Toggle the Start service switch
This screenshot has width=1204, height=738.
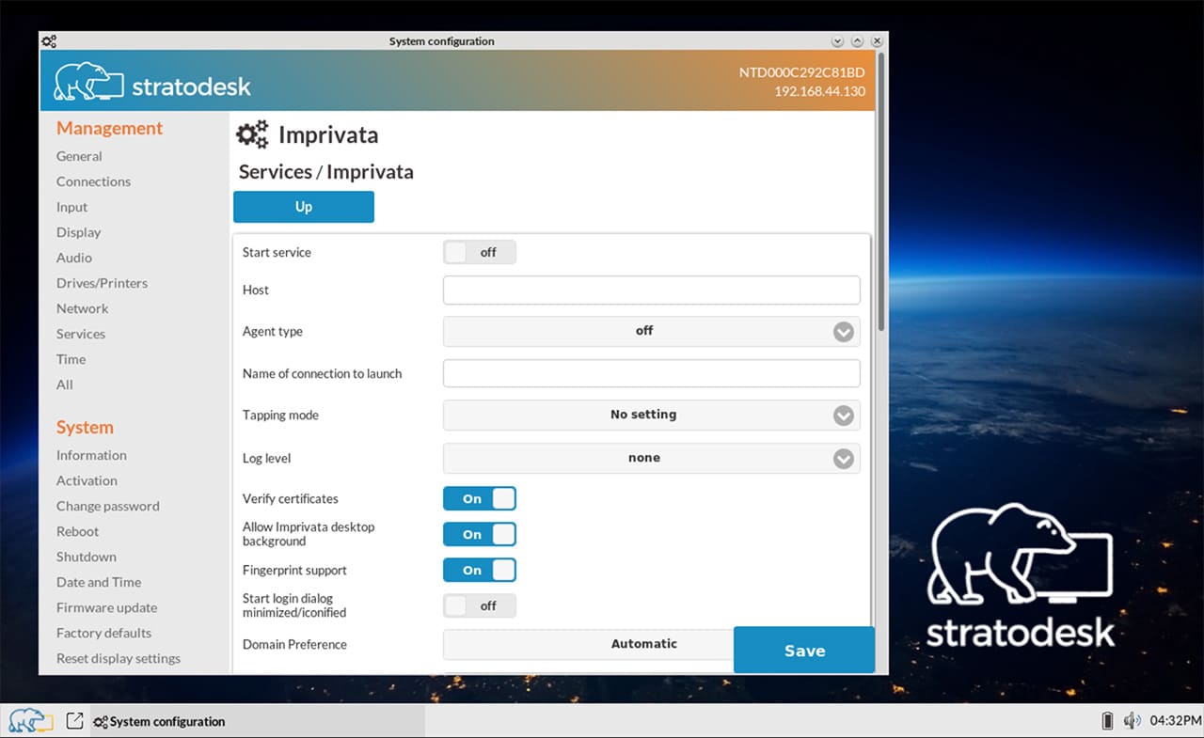point(480,252)
